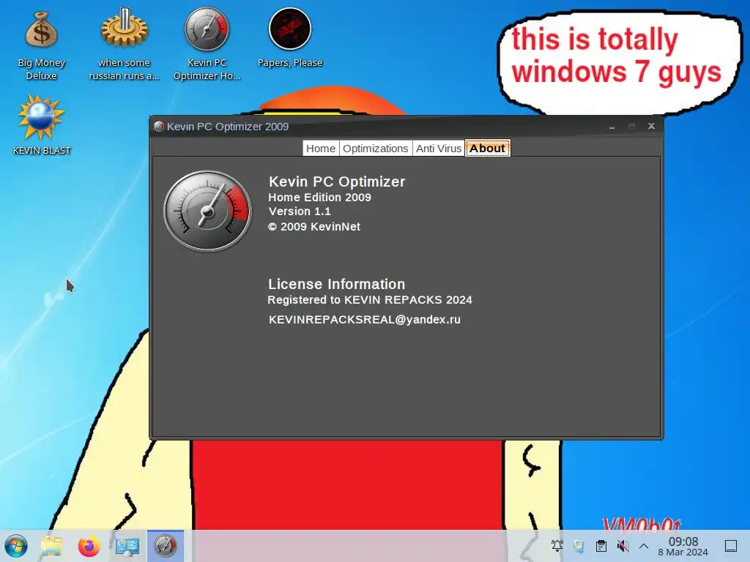750x562 pixels.
Task: Maximize the Kevin PC Optimizer 2009 window
Action: point(631,127)
